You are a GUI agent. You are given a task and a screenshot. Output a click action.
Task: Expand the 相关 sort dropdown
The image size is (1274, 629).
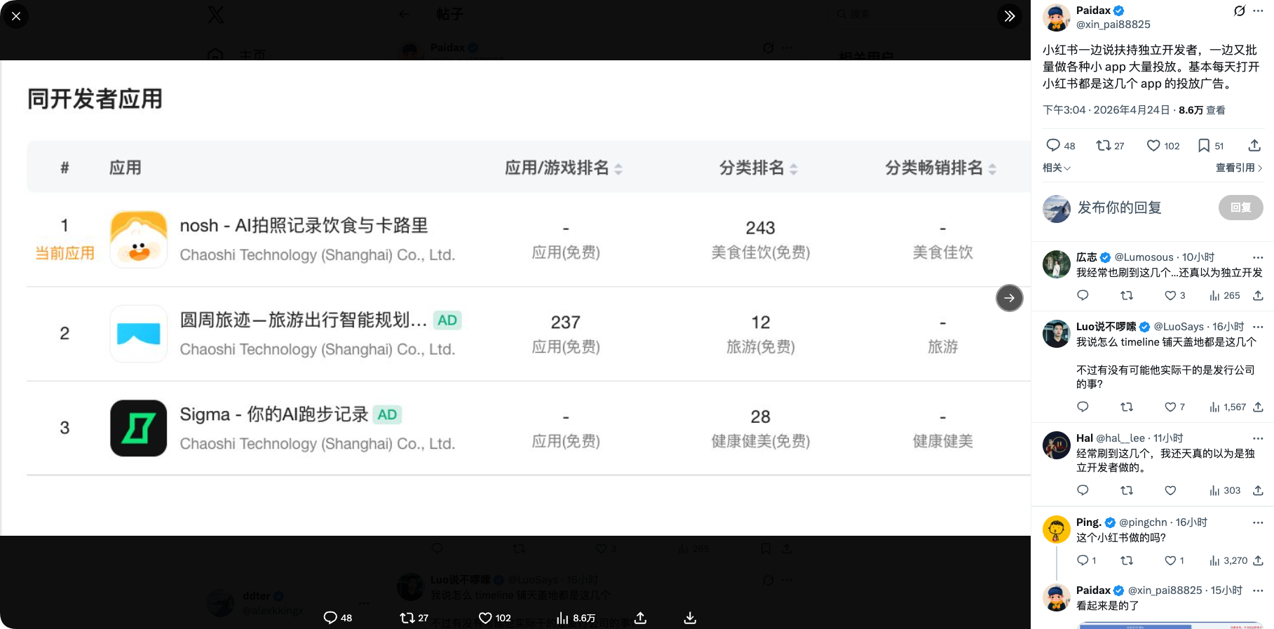[1056, 168]
